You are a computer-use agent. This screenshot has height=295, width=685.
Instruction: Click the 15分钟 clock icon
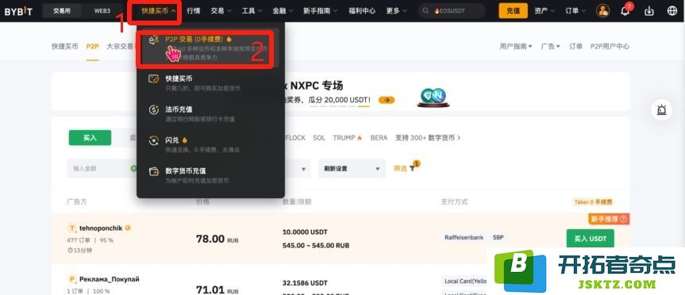click(70, 251)
